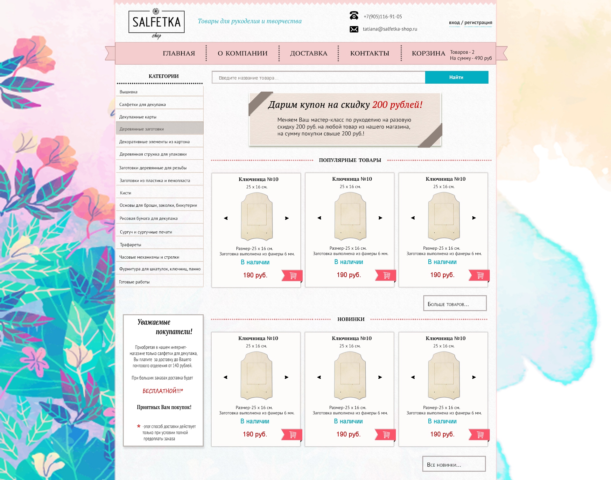
Task: Click the регистрация link
Action: (x=478, y=23)
